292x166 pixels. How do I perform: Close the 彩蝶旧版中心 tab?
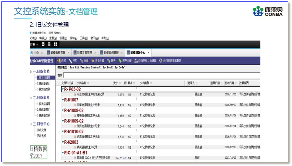(148, 52)
